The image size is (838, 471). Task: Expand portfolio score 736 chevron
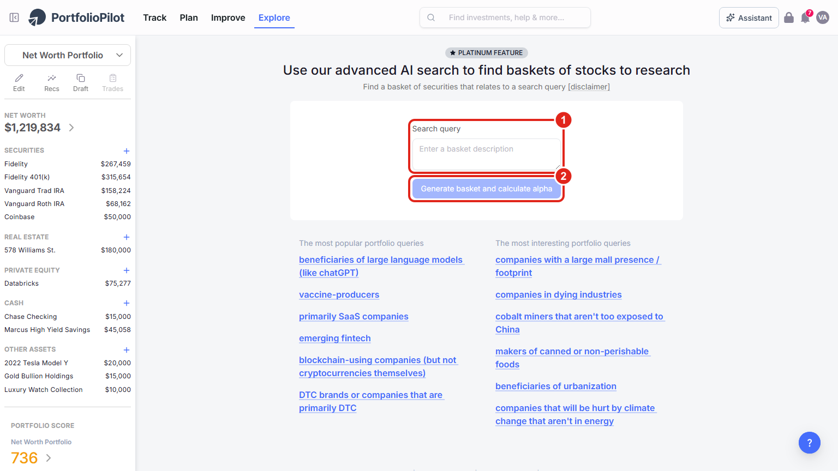pos(49,458)
